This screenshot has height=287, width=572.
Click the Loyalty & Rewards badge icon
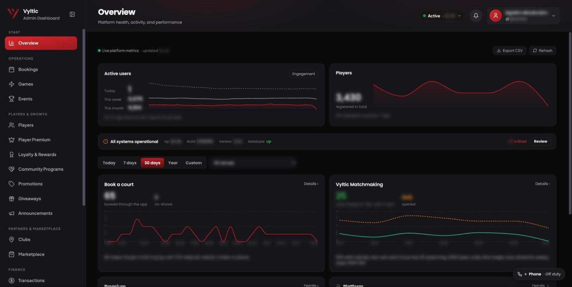12,154
